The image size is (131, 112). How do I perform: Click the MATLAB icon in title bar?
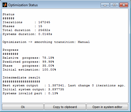(5, 5)
